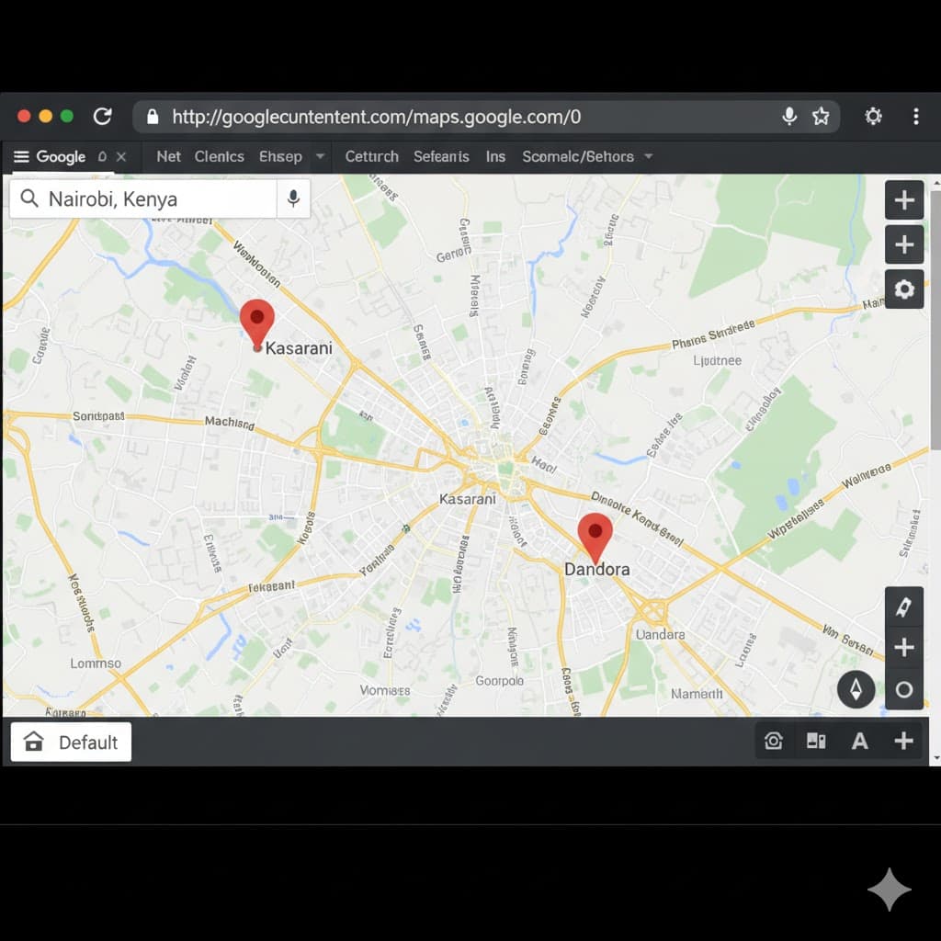
Task: Open the Cetturch bookmark item
Action: pos(371,157)
